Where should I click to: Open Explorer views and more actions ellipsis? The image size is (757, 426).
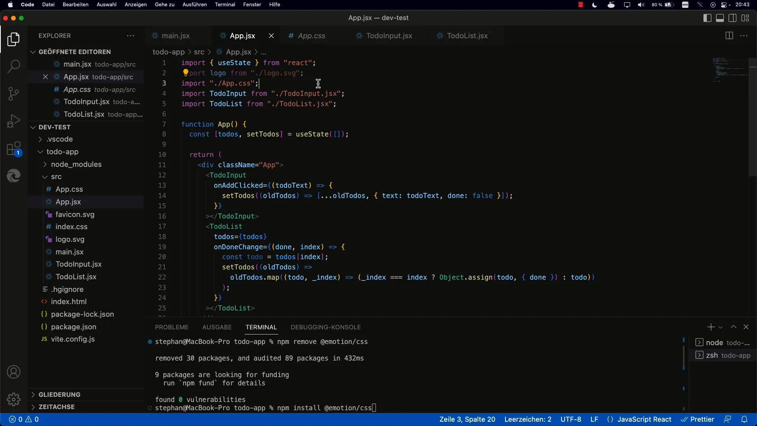pos(131,35)
